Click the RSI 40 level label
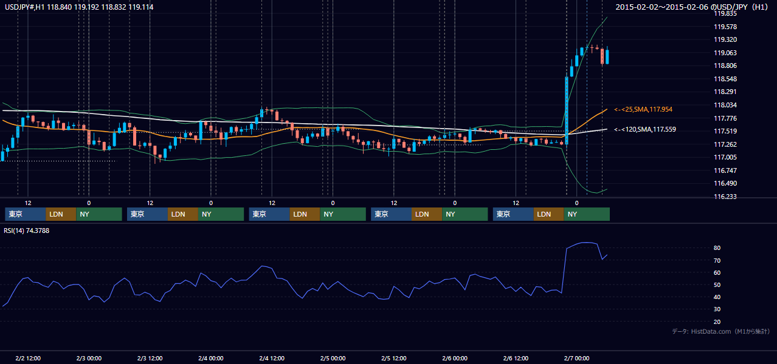 pos(717,297)
